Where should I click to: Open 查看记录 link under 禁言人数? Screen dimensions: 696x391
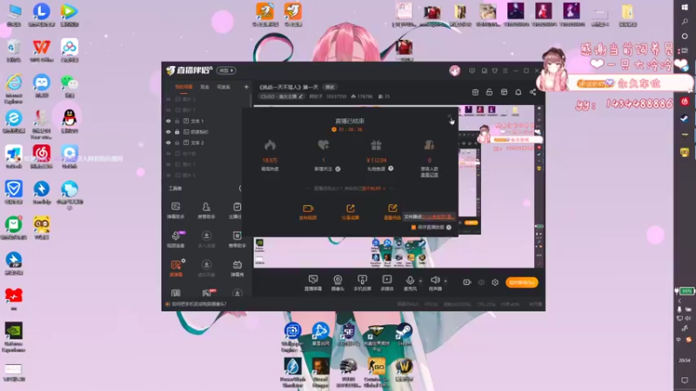429,175
